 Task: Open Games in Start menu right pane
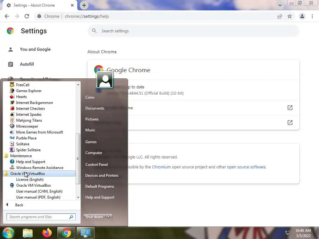(91, 142)
